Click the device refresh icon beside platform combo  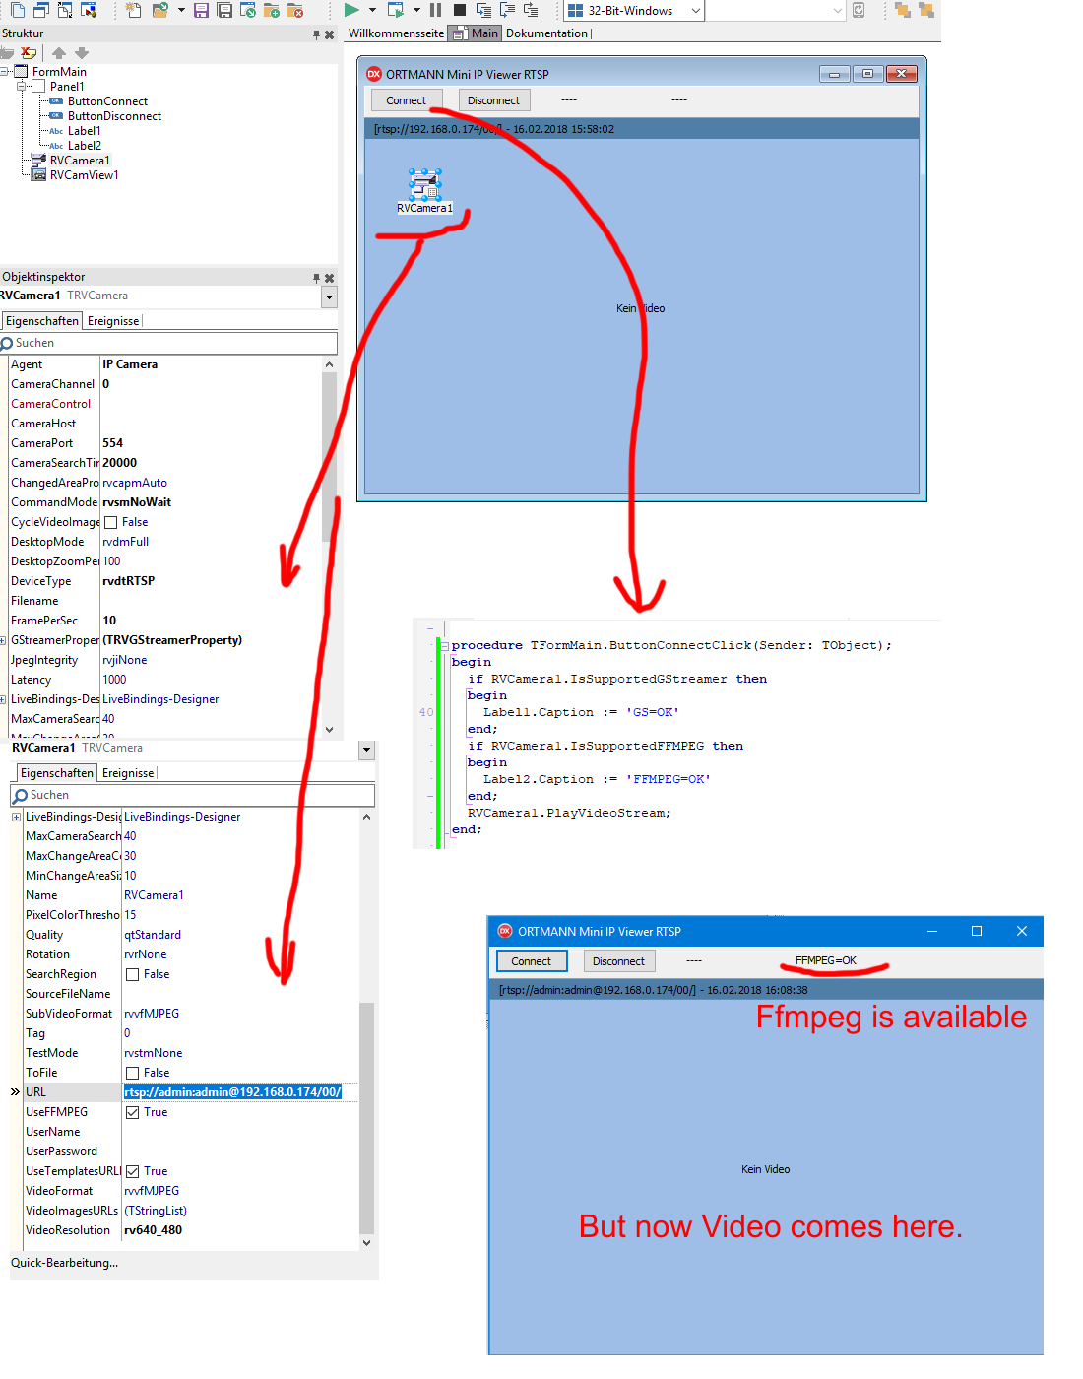pos(859,10)
